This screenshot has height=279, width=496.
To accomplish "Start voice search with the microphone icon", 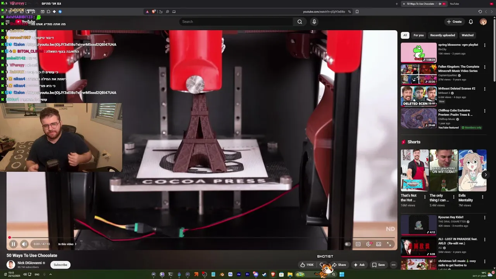I will tap(314, 22).
